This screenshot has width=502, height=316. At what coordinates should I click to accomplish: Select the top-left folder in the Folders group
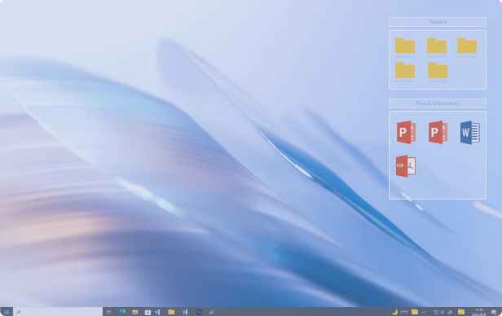405,46
